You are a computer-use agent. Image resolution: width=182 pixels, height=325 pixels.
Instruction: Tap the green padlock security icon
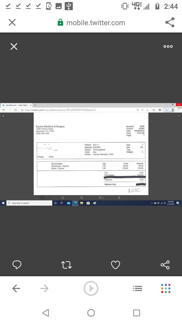(x=60, y=22)
